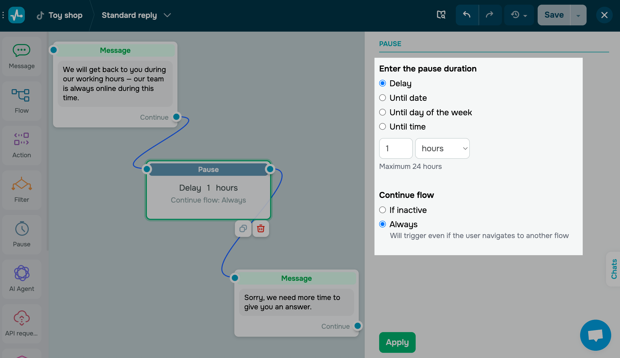
Task: Select the Until date option
Action: pyautogui.click(x=382, y=98)
